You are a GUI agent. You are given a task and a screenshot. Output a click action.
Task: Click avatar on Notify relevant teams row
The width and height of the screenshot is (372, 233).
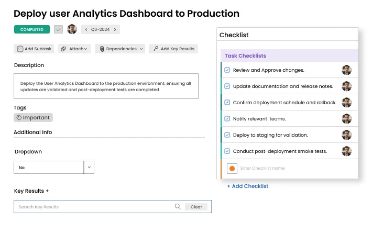click(x=346, y=119)
